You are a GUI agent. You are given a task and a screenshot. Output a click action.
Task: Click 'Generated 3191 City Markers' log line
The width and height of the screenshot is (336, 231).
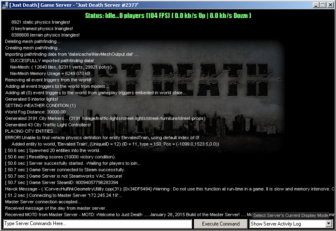105,119
